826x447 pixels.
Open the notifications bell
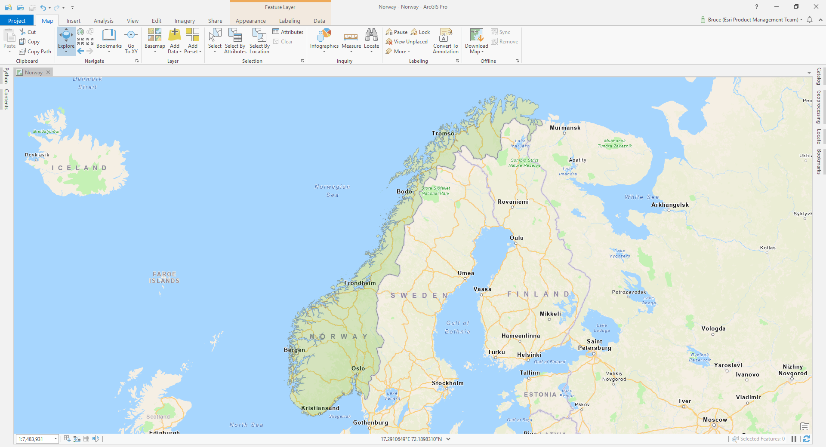click(x=810, y=20)
